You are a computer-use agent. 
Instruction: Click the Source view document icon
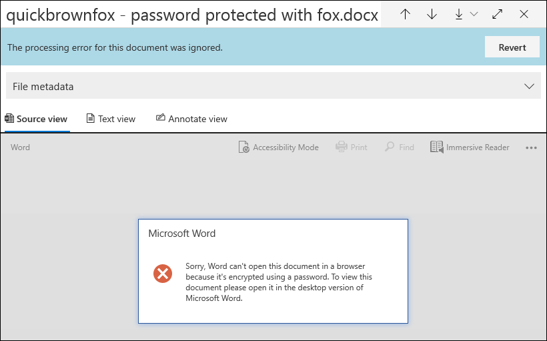point(9,118)
